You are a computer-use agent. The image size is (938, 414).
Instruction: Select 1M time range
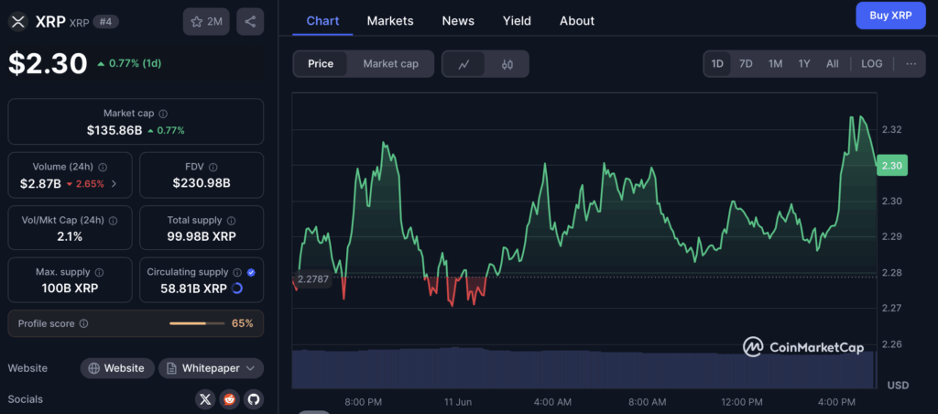(775, 63)
